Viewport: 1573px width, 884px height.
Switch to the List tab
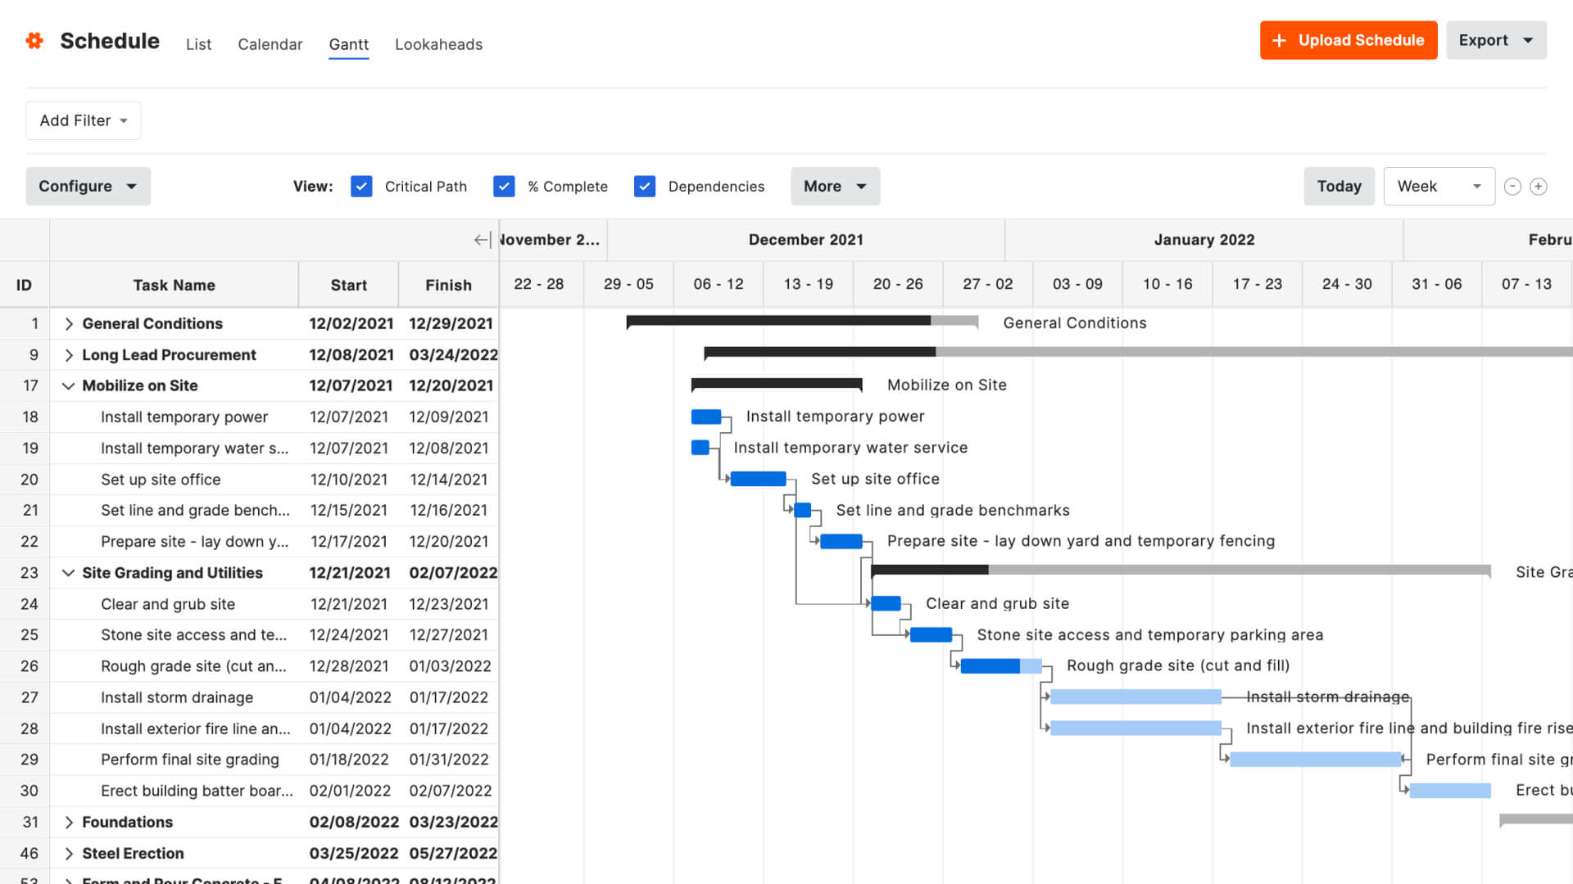coord(198,44)
